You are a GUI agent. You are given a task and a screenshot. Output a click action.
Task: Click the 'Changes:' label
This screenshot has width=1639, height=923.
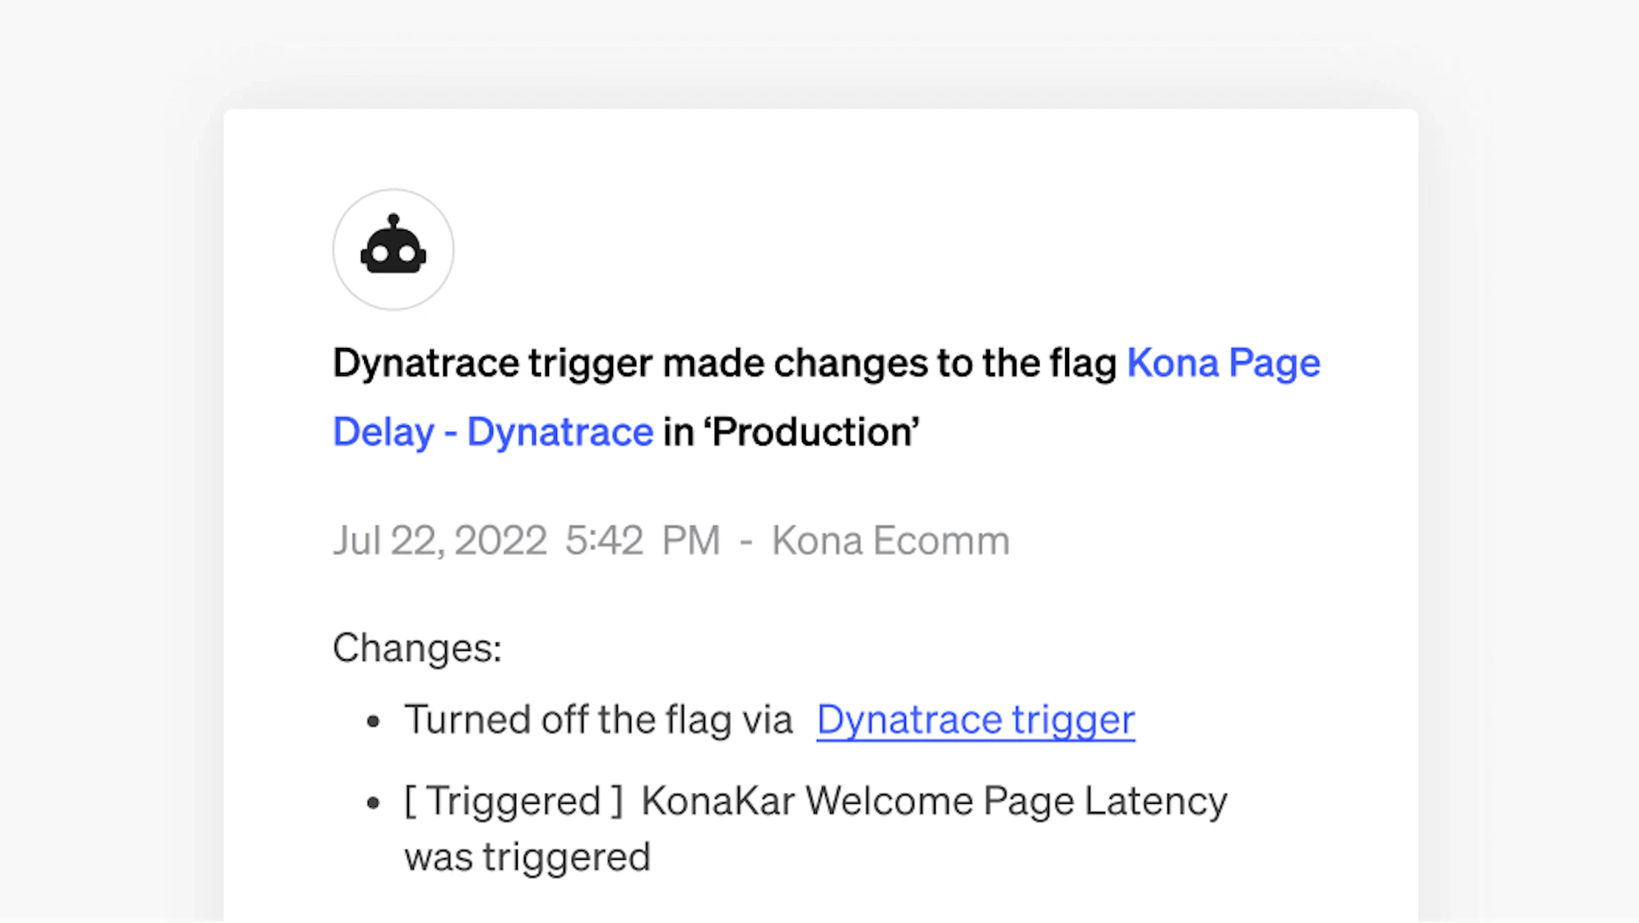(x=417, y=648)
